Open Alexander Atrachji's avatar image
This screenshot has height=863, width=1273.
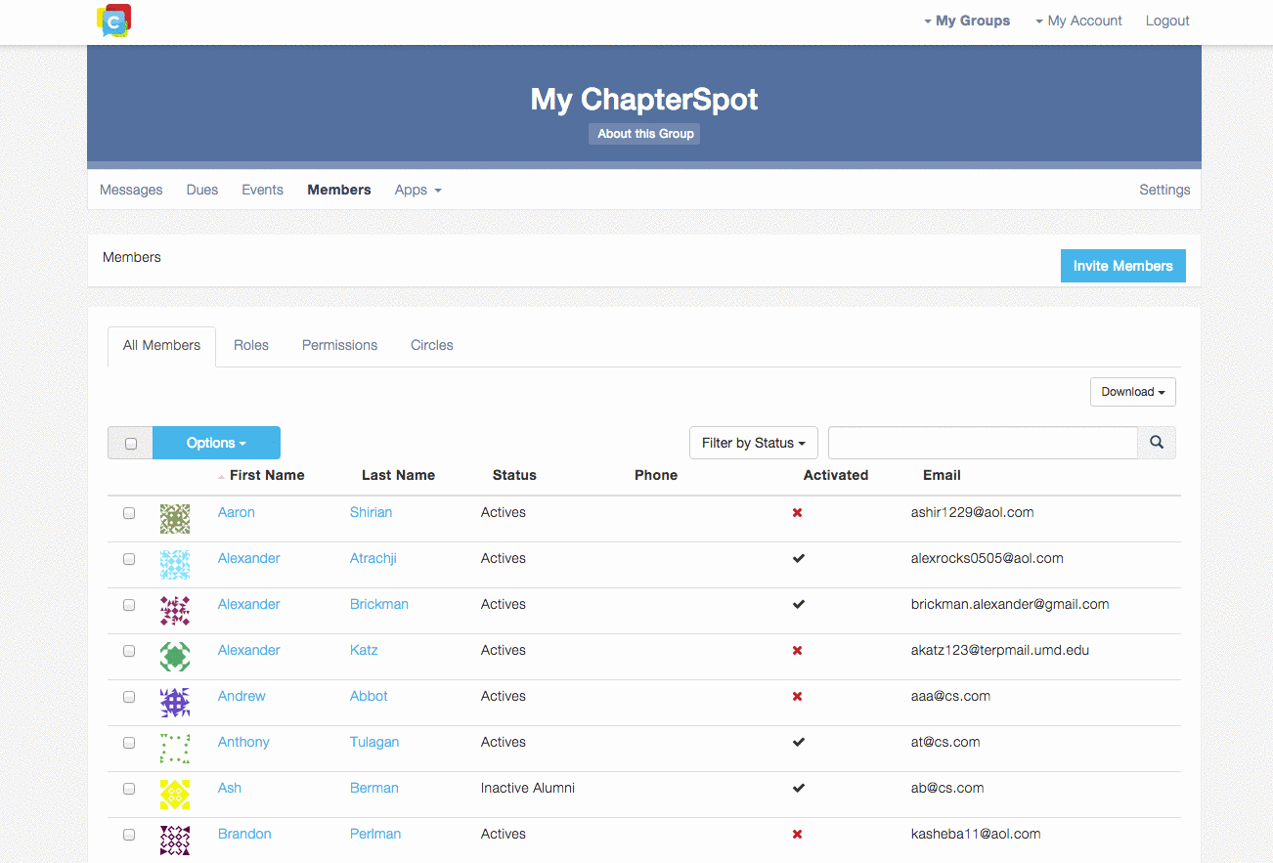point(175,565)
